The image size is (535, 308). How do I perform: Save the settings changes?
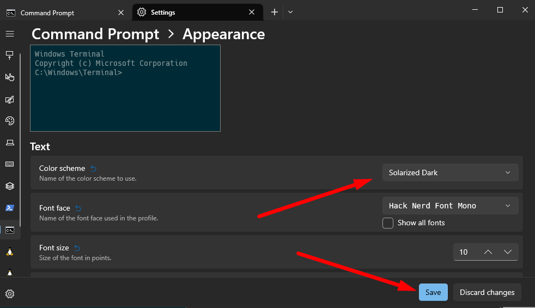(433, 292)
